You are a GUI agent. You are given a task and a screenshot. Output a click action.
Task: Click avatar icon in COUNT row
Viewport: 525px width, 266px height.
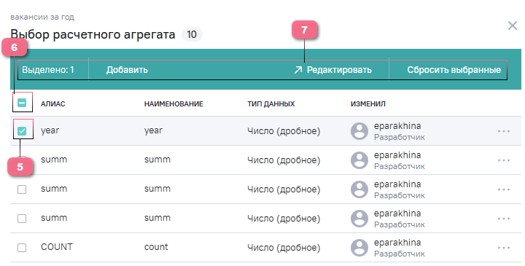(x=359, y=248)
